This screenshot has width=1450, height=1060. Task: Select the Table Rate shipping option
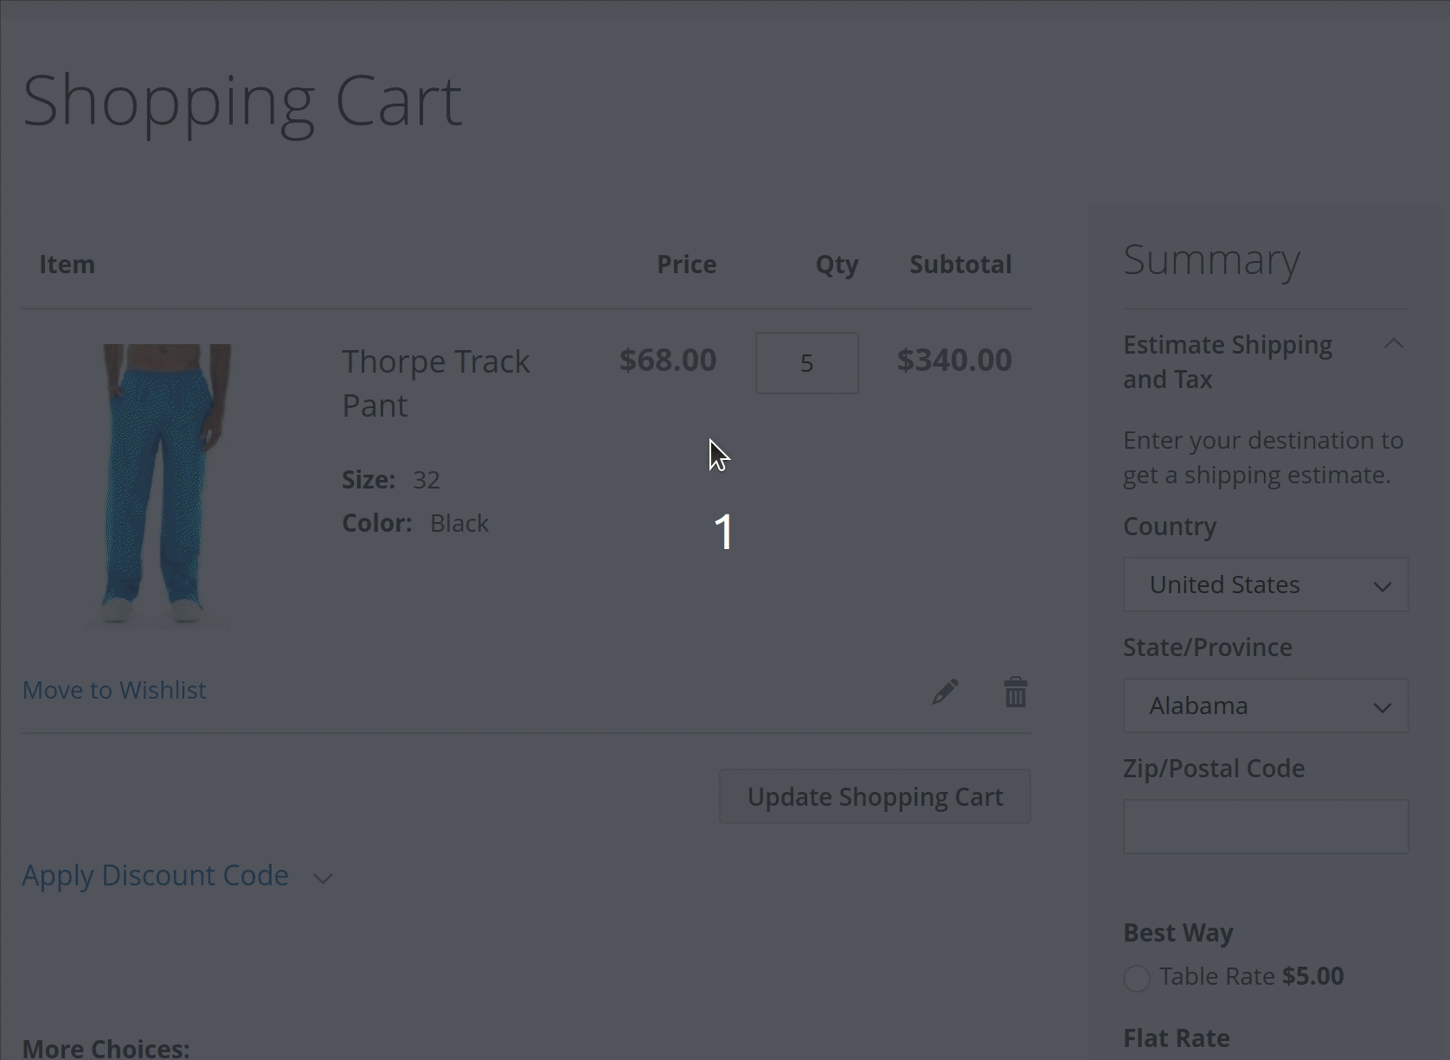click(x=1136, y=979)
